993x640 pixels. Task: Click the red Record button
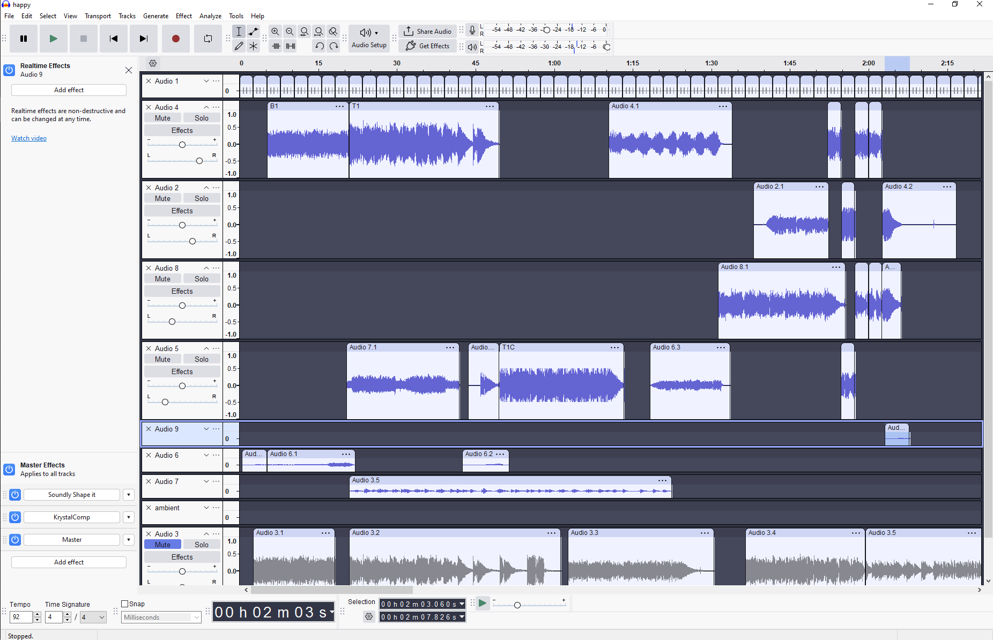pos(176,39)
